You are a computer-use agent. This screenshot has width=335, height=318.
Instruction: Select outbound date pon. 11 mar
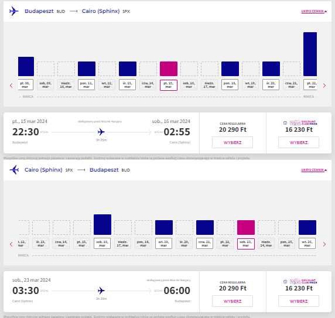(x=86, y=85)
